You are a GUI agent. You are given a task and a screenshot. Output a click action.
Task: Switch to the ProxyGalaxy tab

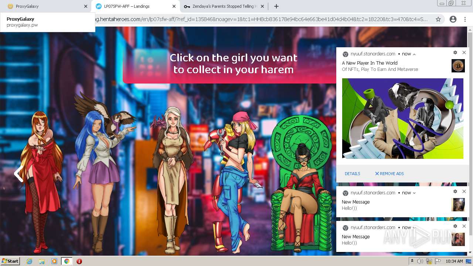coord(44,6)
